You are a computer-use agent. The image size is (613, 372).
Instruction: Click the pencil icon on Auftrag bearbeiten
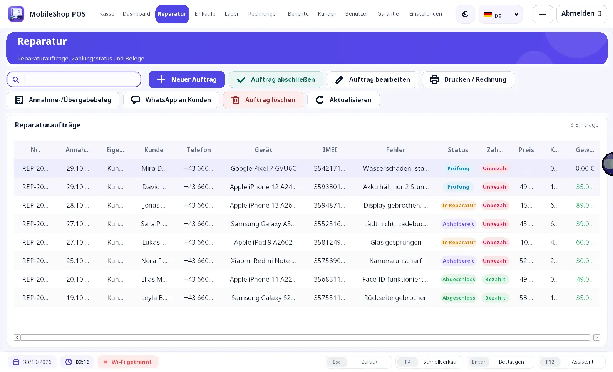click(339, 80)
